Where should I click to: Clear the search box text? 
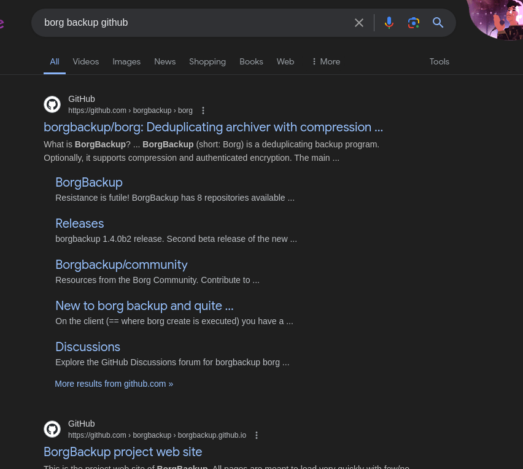pyautogui.click(x=359, y=23)
